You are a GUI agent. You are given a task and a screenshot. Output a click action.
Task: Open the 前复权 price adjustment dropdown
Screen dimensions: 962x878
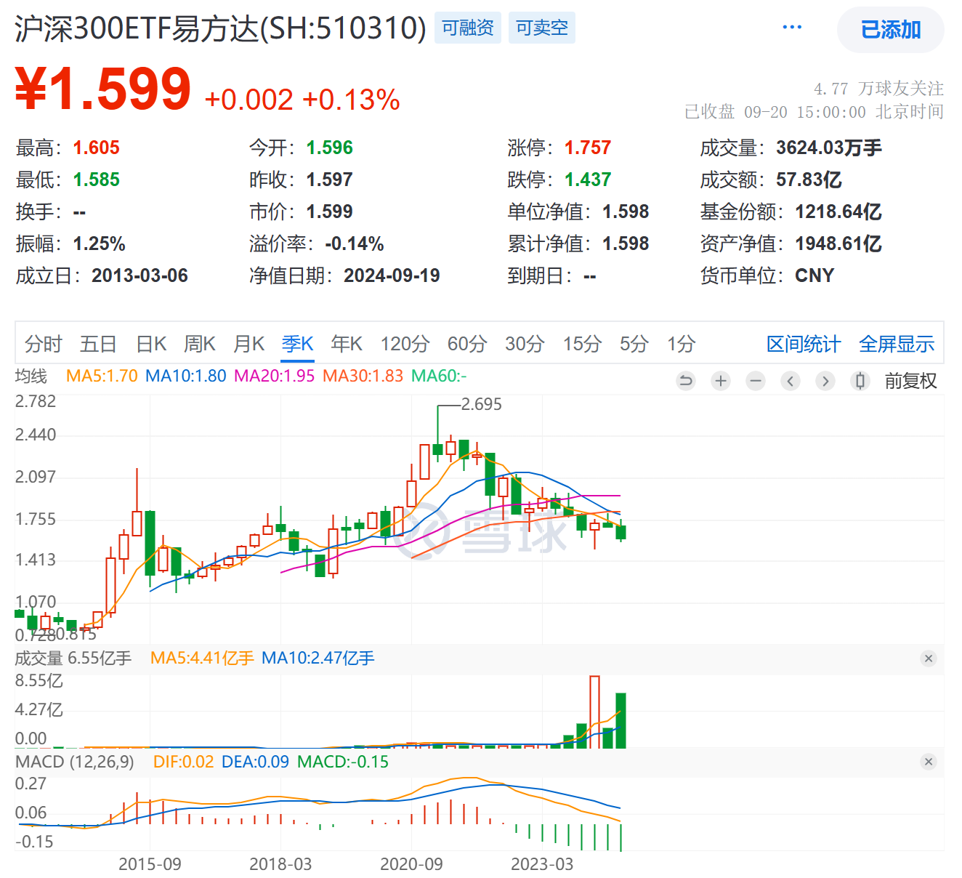click(x=910, y=381)
